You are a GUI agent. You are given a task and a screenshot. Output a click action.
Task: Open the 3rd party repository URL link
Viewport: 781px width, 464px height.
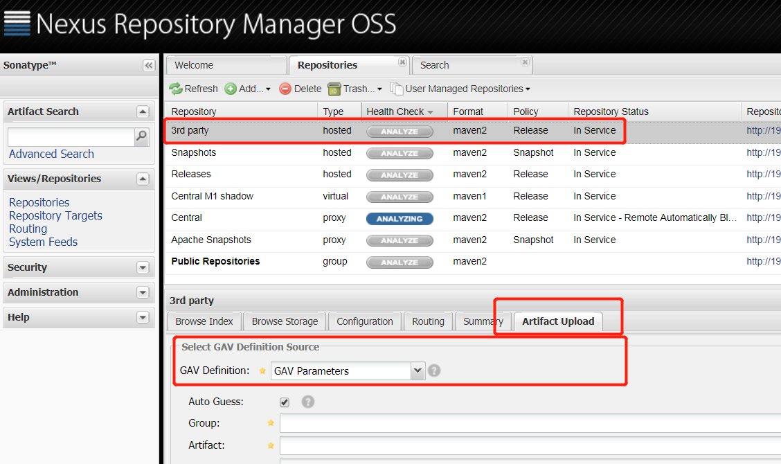click(764, 131)
